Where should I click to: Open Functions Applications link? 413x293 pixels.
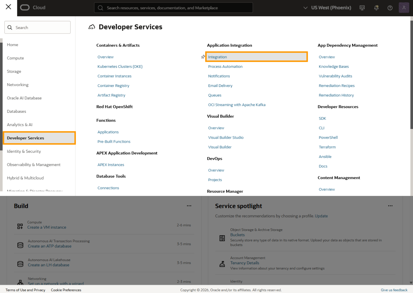point(108,132)
